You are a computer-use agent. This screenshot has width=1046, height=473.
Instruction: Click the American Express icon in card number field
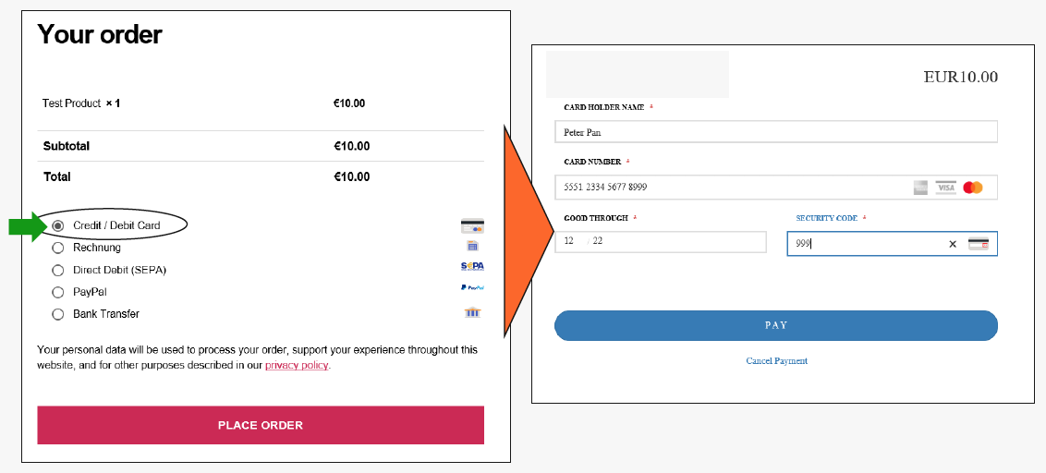920,188
